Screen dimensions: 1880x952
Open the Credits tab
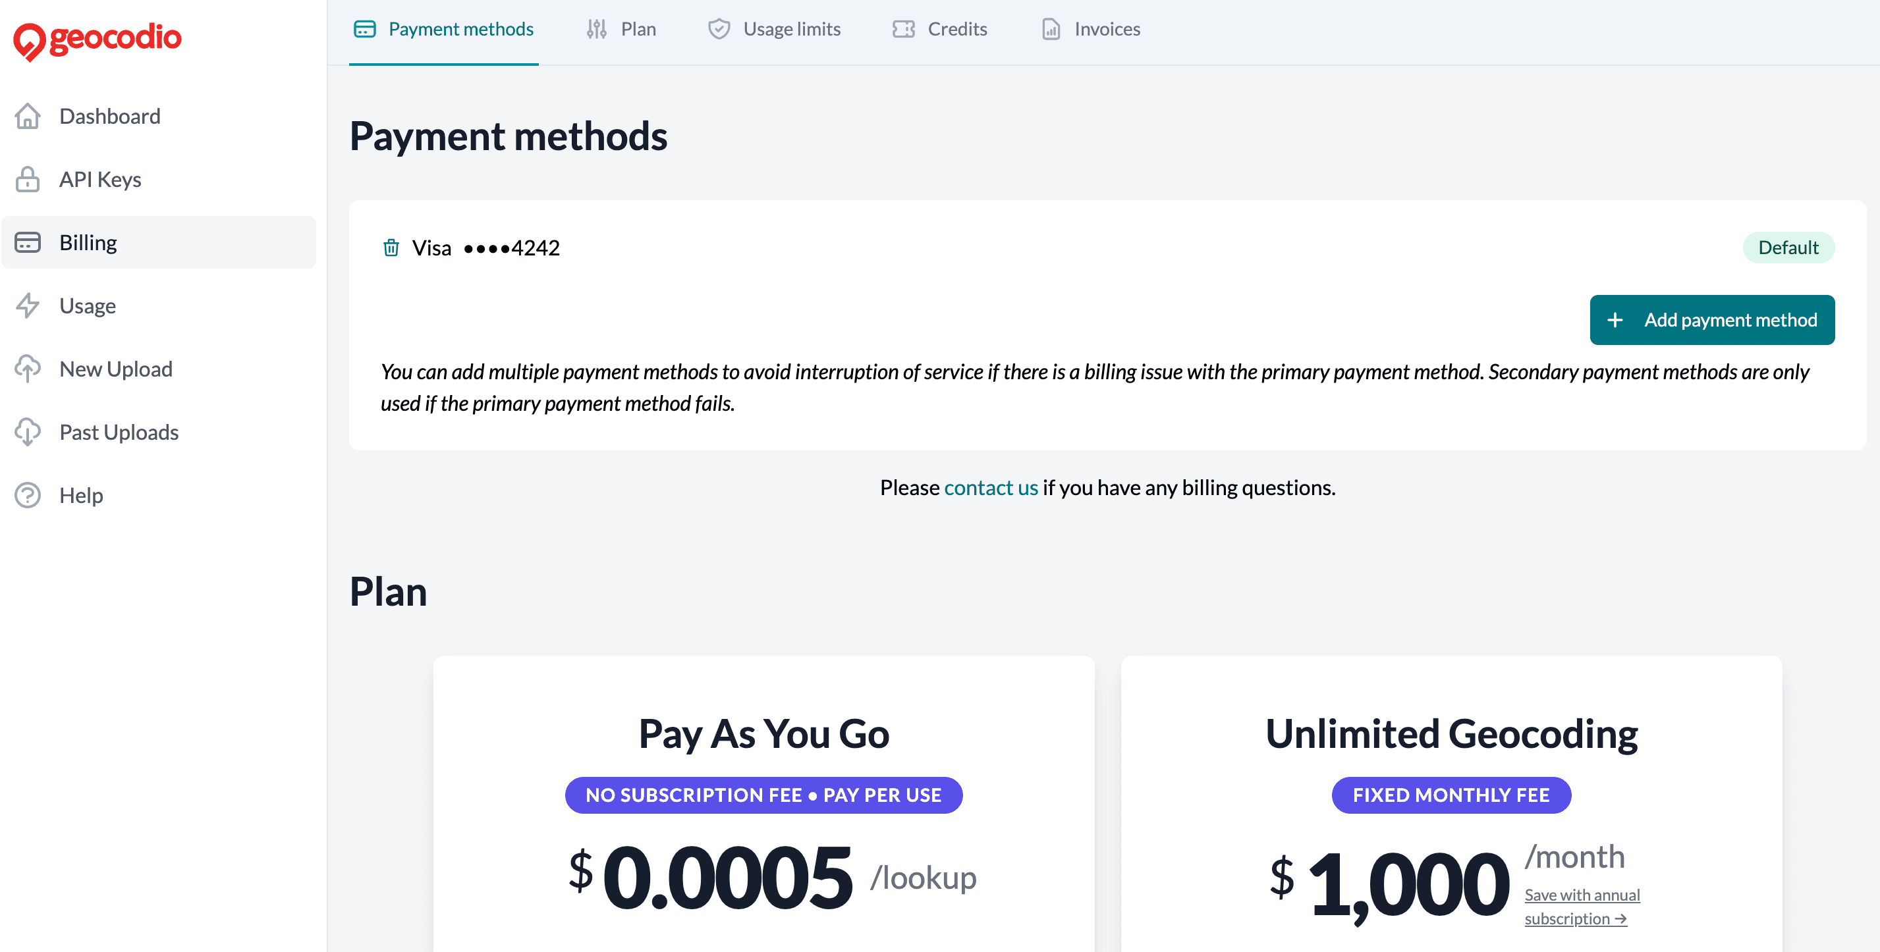pyautogui.click(x=956, y=28)
